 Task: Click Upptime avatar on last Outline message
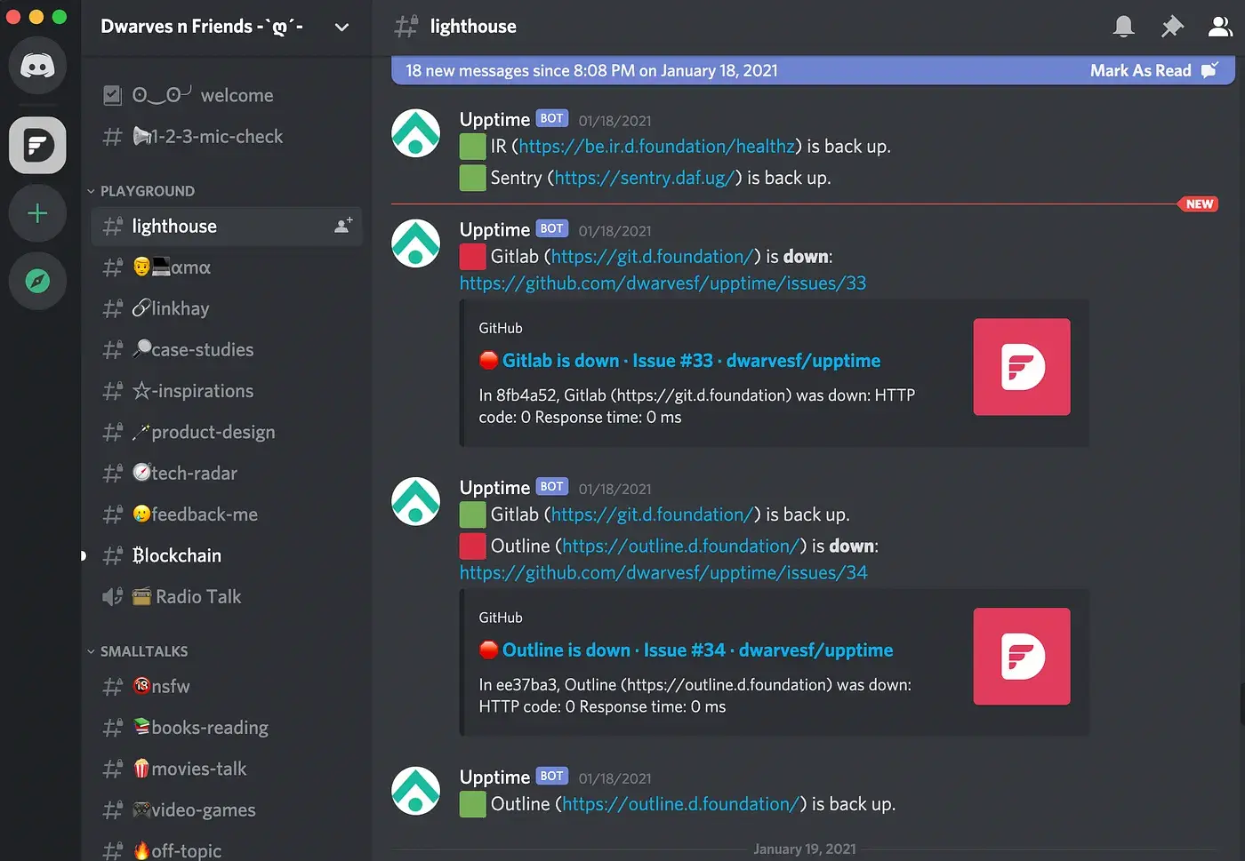416,791
